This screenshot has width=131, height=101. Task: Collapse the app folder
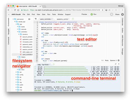(x=16, y=24)
